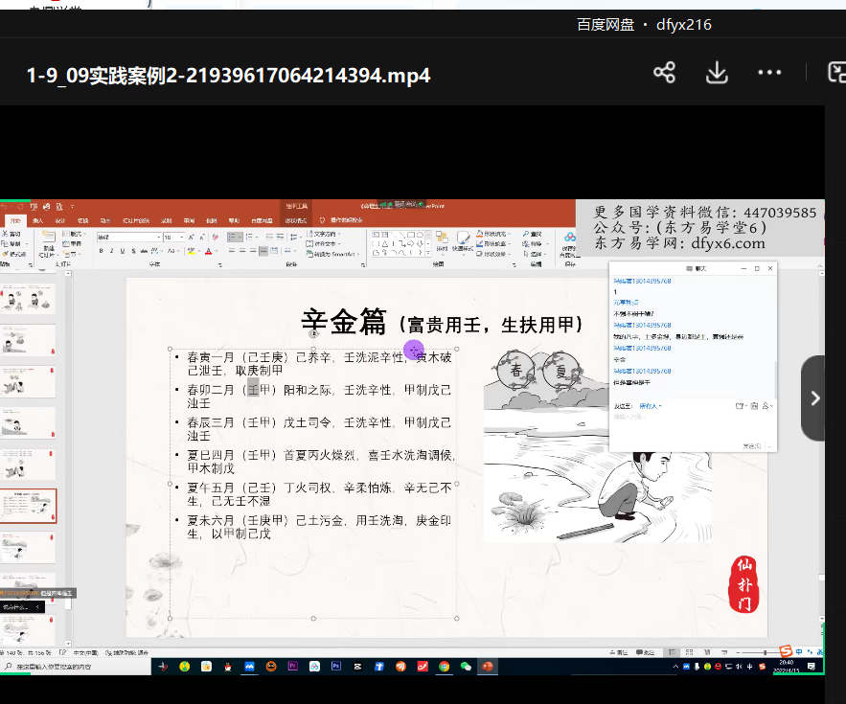Click the chat message input field
The height and width of the screenshot is (704, 846).
coord(690,426)
